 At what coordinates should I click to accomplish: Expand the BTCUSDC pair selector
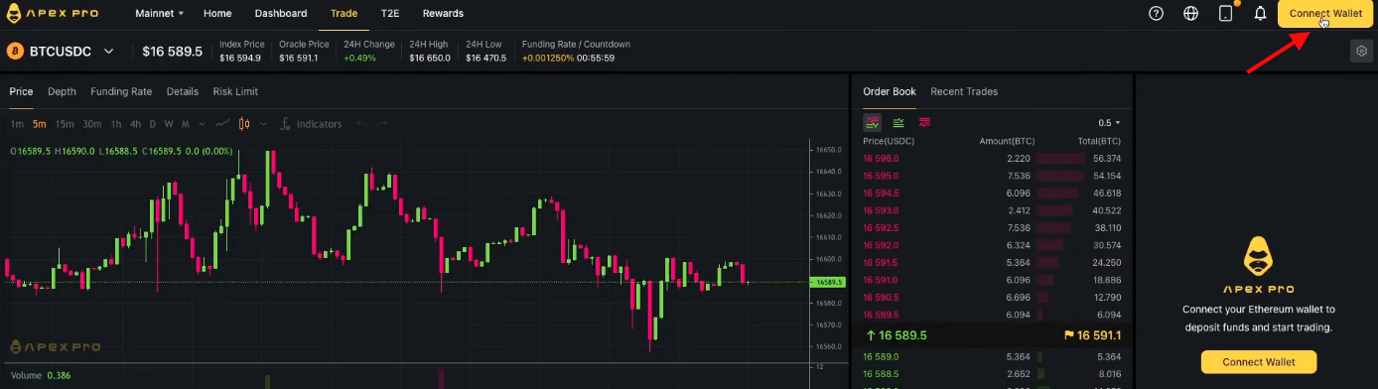[x=62, y=51]
